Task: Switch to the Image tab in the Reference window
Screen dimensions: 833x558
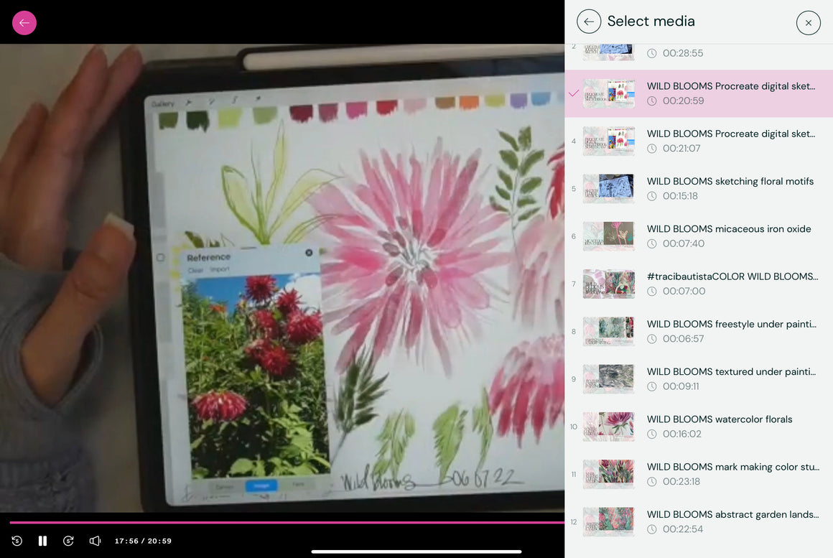Action: click(x=261, y=485)
